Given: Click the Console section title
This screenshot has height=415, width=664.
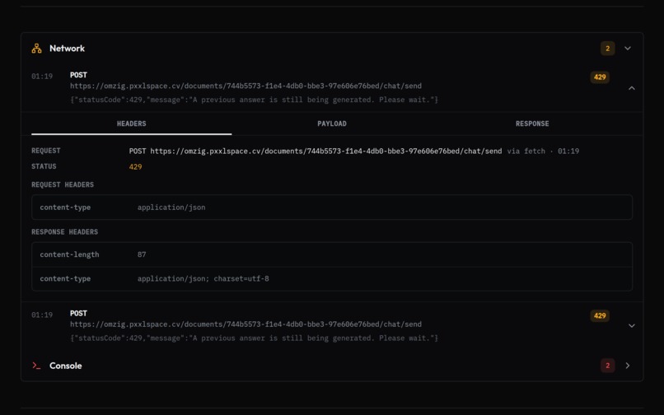Looking at the screenshot, I should 66,366.
